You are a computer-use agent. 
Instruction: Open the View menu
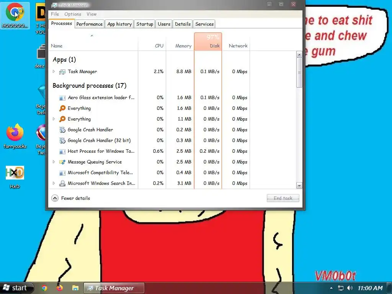point(91,14)
